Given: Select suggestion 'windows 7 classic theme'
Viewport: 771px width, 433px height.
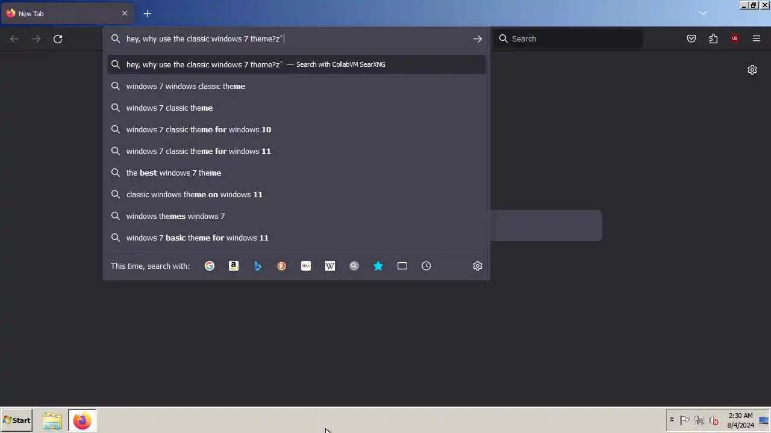Looking at the screenshot, I should [296, 108].
